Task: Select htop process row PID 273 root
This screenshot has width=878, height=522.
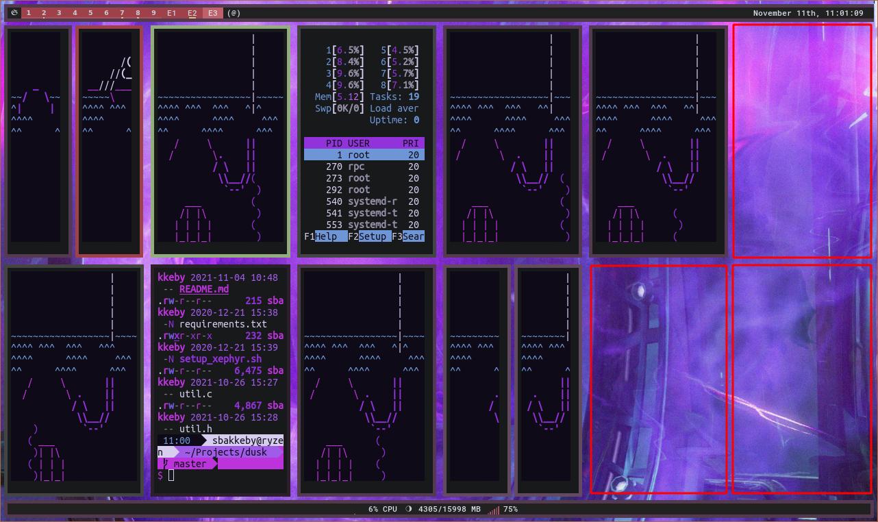Action: pyautogui.click(x=364, y=178)
